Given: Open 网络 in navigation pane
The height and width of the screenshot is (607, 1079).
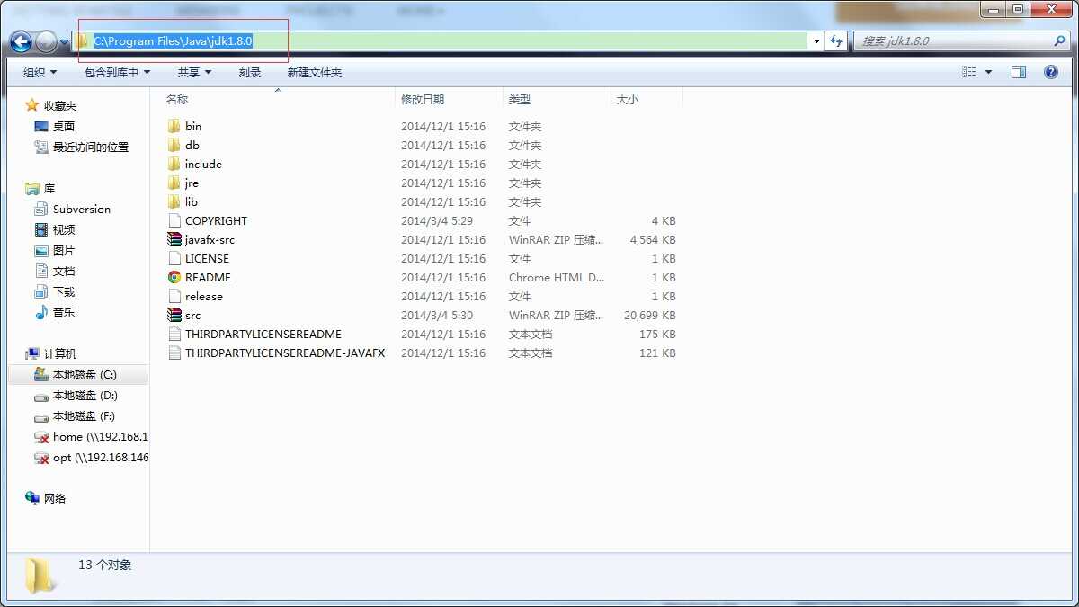Looking at the screenshot, I should coord(55,498).
